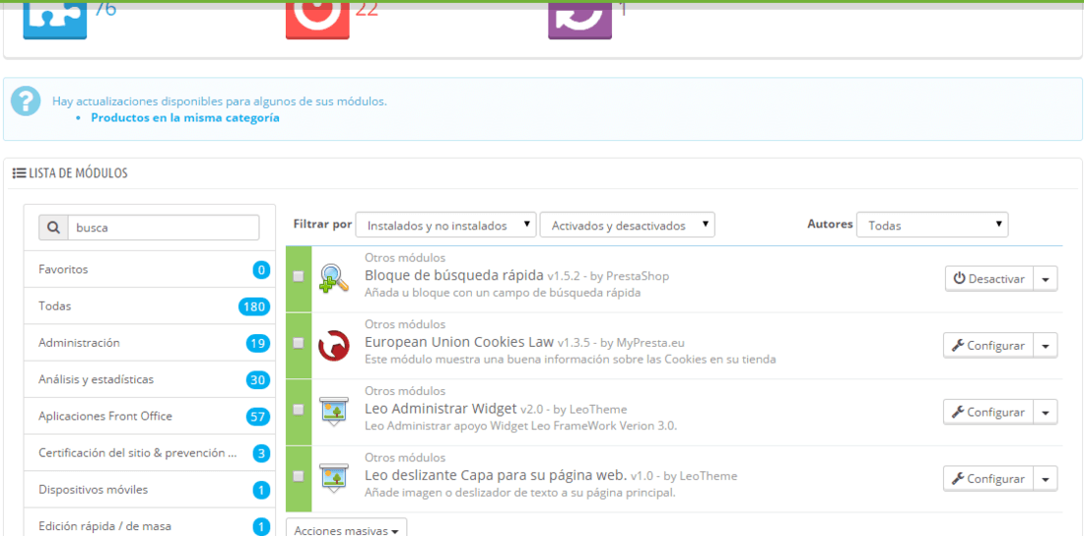Expand the arrow next to Desactivar button

[x=1046, y=279]
